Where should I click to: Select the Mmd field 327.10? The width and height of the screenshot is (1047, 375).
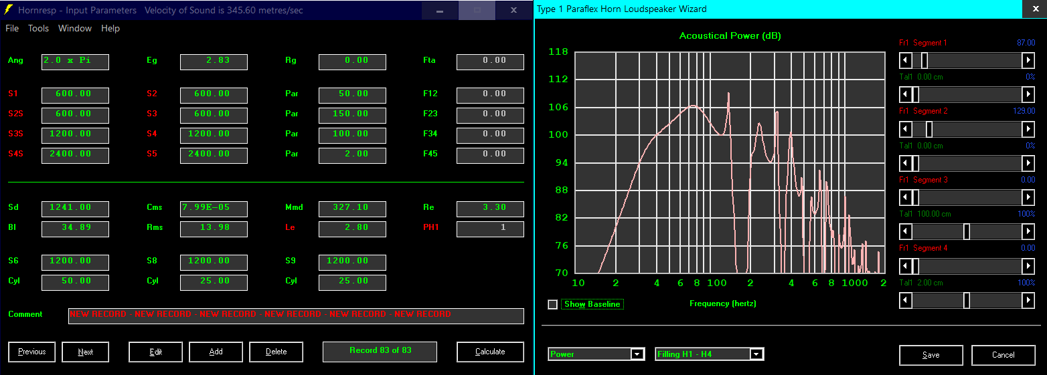click(352, 209)
